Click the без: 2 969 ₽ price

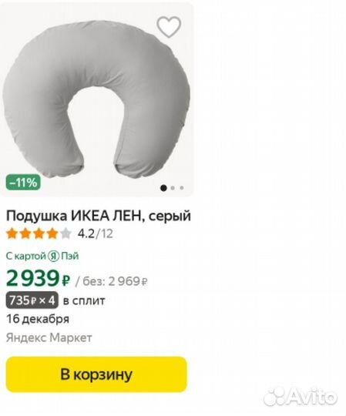click(112, 281)
